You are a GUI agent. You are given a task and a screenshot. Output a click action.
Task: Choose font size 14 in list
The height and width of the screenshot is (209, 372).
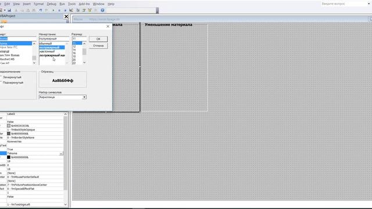(x=77, y=50)
